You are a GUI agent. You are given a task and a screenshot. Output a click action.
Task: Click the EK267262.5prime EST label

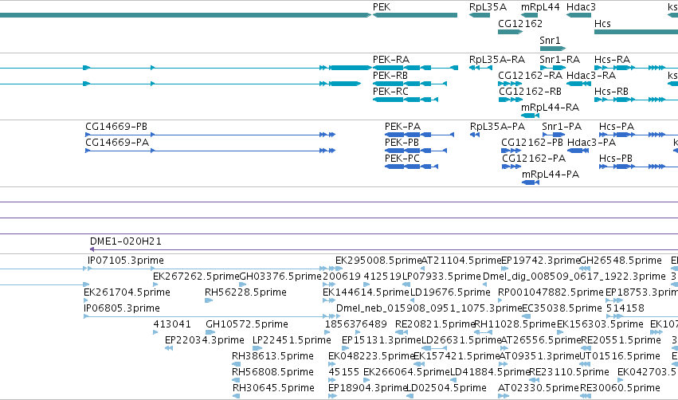tap(196, 276)
